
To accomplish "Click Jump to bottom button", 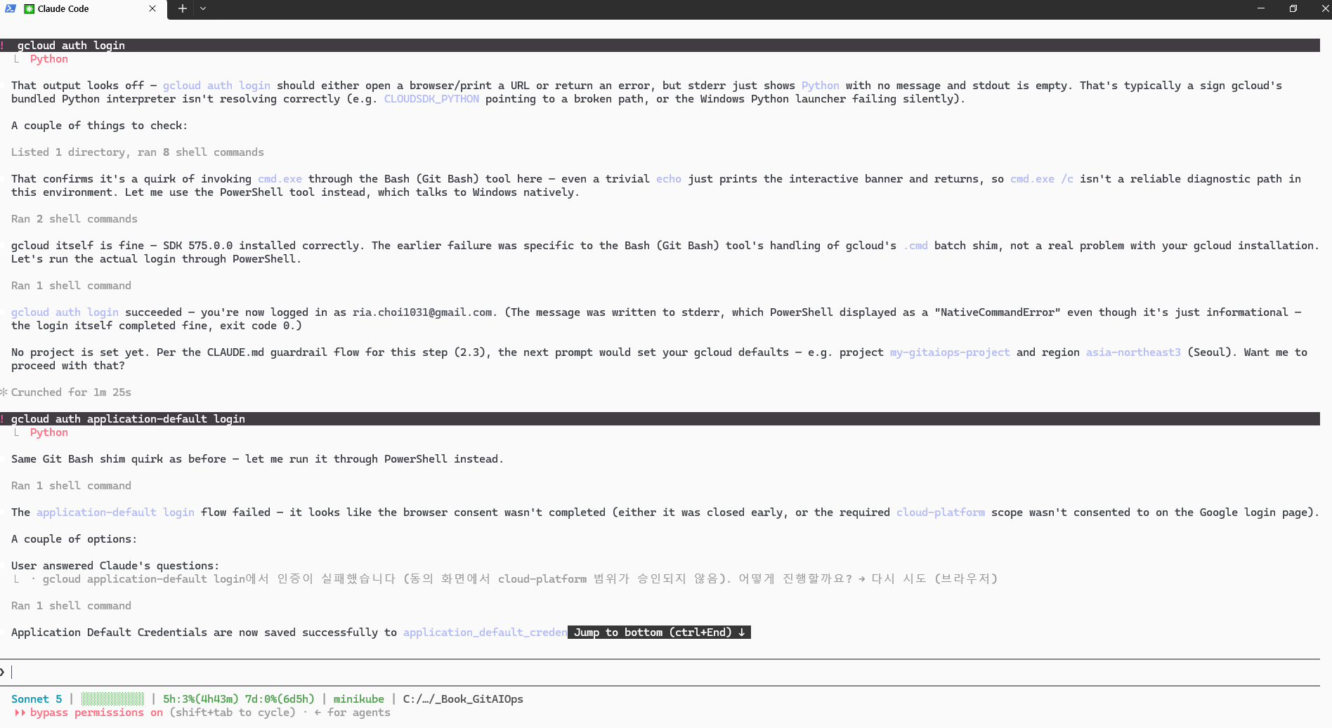I will click(659, 633).
